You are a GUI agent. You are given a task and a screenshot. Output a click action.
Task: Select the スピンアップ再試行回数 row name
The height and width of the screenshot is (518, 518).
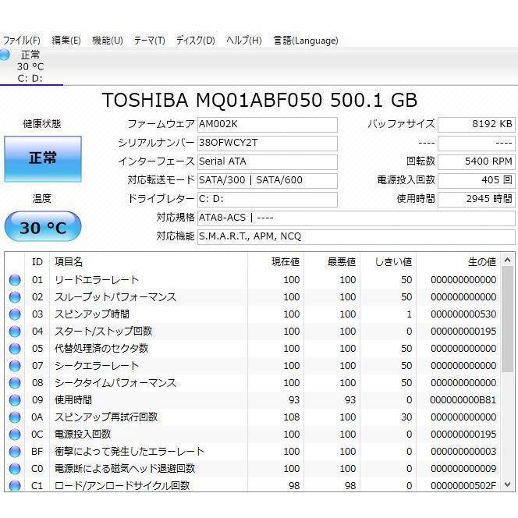pos(106,417)
